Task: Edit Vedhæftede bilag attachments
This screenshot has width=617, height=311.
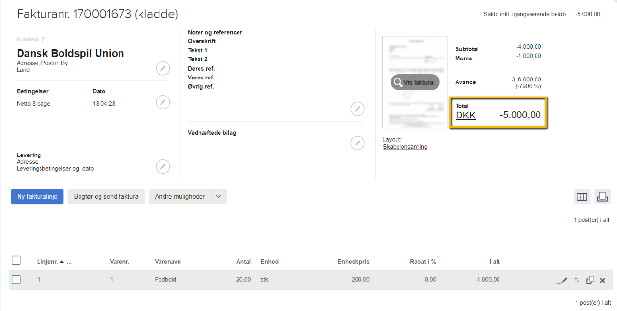Action: (x=357, y=143)
